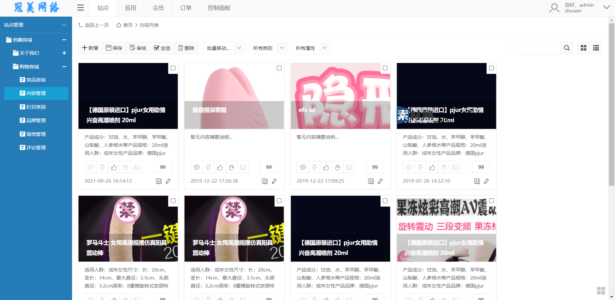The width and height of the screenshot is (615, 300).
Task: Click the image icon on the 2019-07-26 card
Action: pyautogui.click(x=455, y=167)
